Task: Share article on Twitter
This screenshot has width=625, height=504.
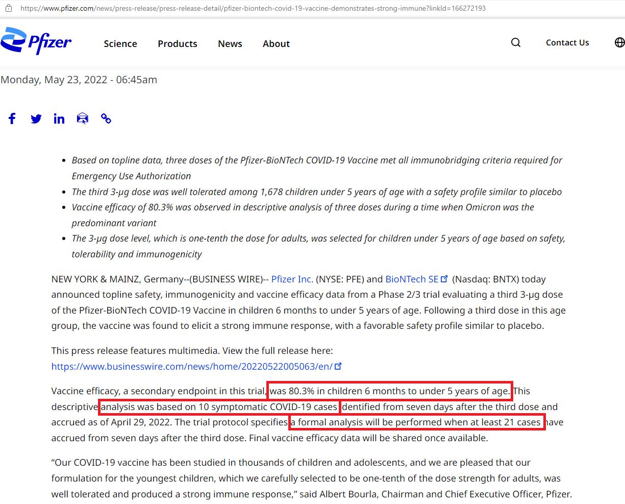Action: (36, 119)
